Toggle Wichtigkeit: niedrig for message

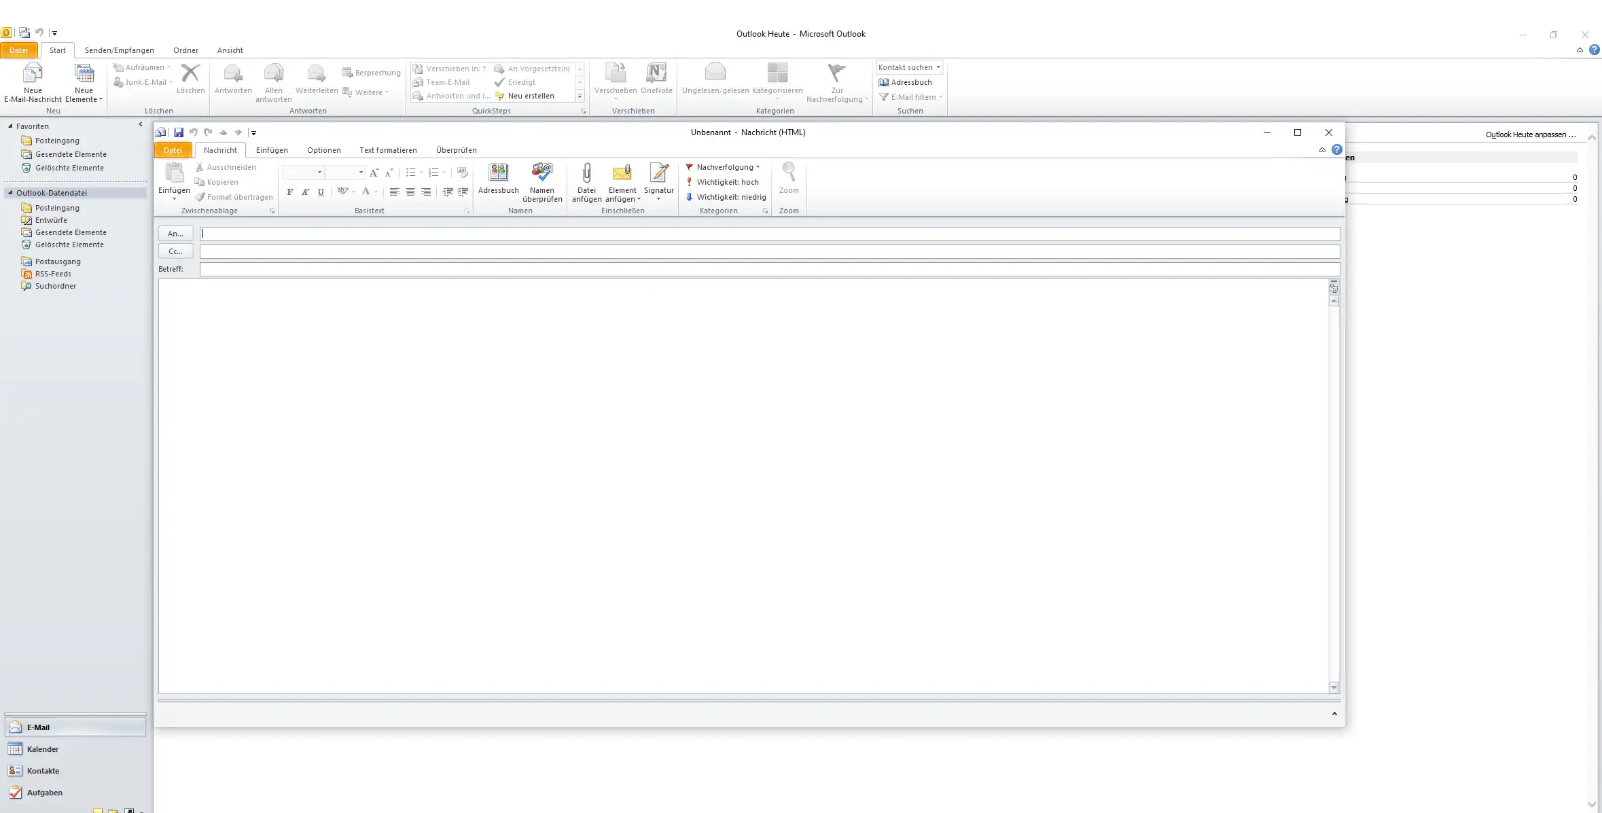pos(730,197)
